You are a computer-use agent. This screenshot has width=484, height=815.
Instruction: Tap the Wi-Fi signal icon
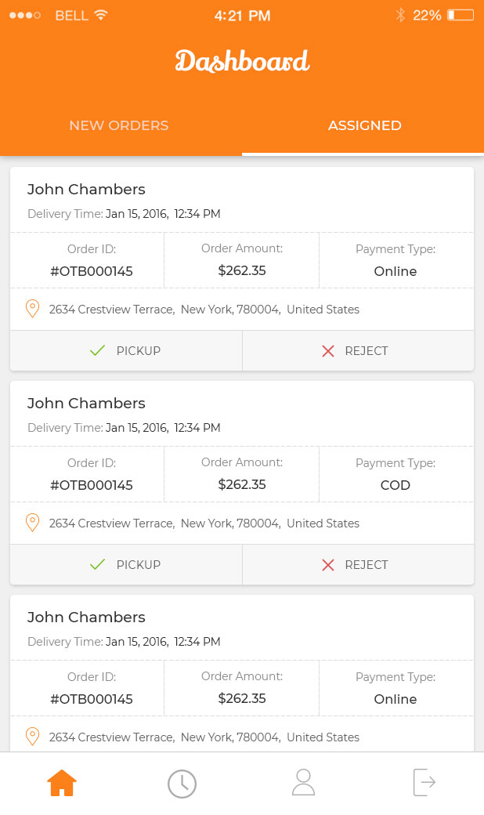(101, 15)
